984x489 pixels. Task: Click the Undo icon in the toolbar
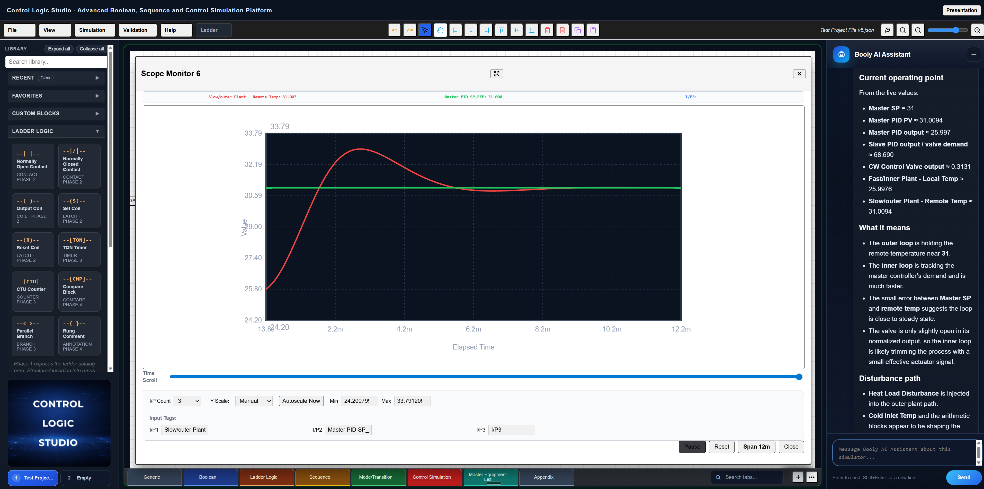[394, 30]
